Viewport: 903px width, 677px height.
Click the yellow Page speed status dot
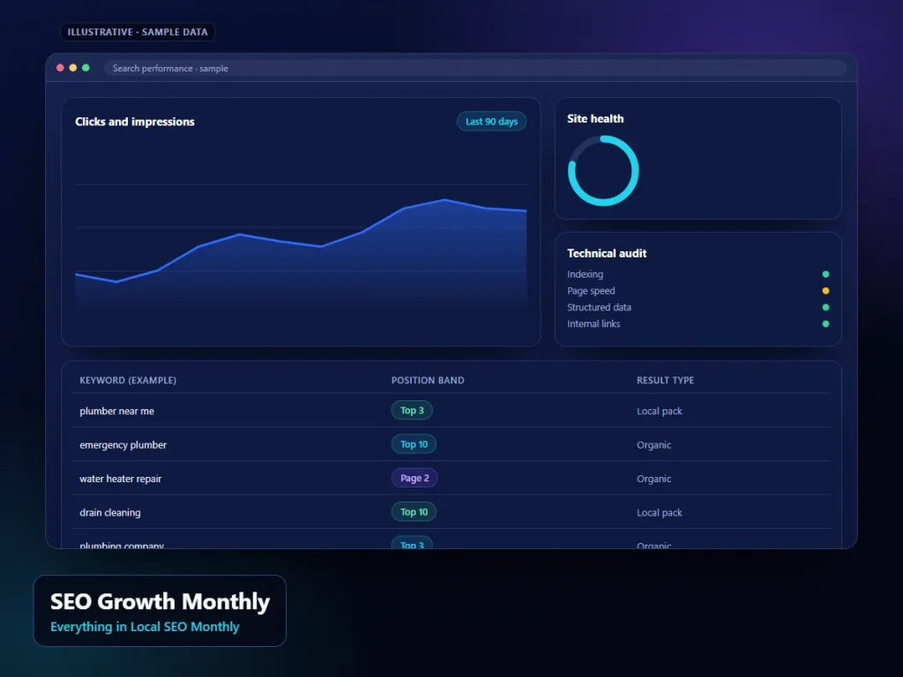[x=825, y=291]
